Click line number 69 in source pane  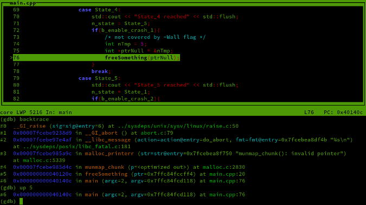(x=16, y=10)
